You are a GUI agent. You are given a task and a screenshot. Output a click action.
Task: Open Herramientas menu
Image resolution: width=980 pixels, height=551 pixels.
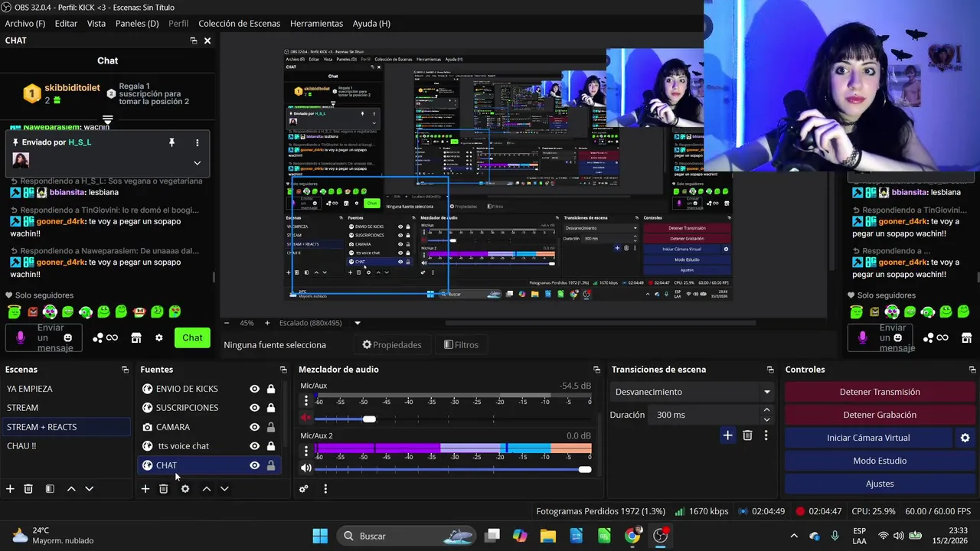(316, 24)
